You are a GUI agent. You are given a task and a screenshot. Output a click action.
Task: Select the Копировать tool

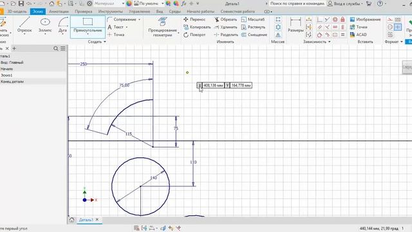197,27
